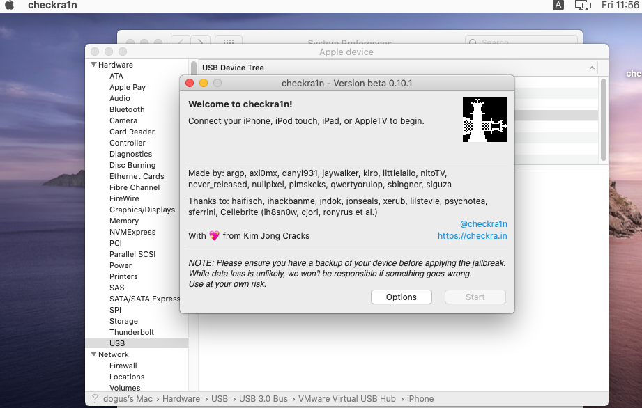Select the highlighted USB sidebar item
The height and width of the screenshot is (408, 642).
point(137,343)
